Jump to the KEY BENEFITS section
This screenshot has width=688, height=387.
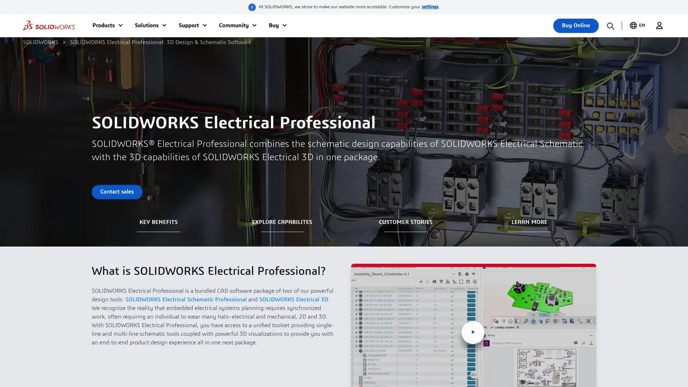[x=159, y=222]
